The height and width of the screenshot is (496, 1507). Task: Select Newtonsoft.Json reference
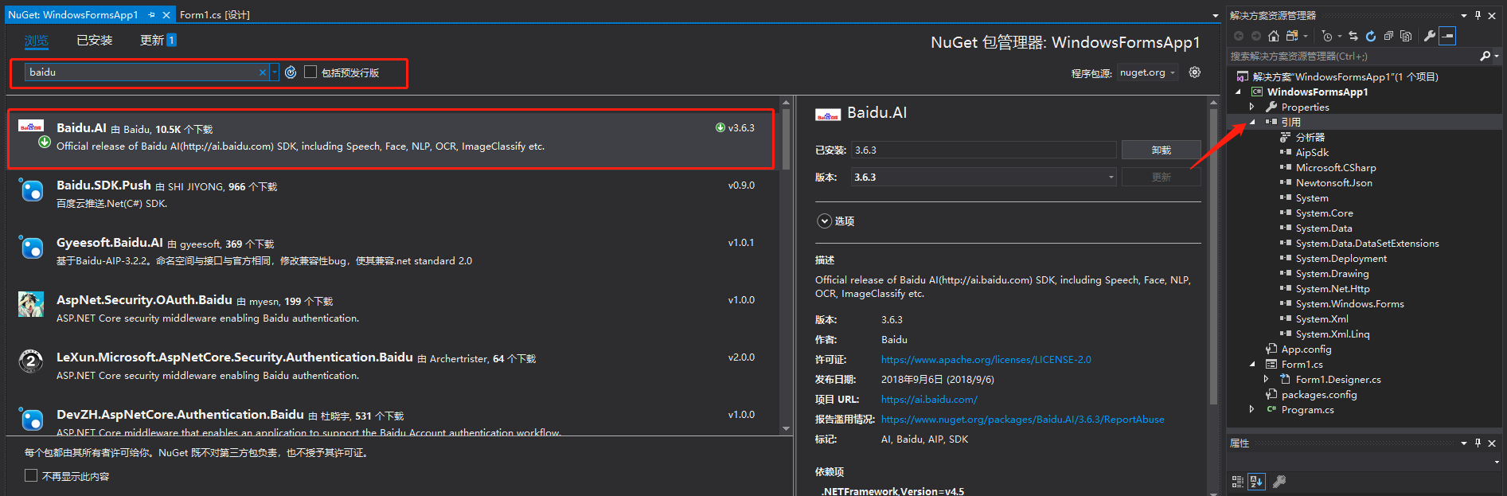tap(1333, 182)
